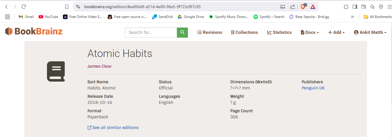Open the apps grid in bookmarks bar
The image size is (392, 138).
click(x=8, y=17)
